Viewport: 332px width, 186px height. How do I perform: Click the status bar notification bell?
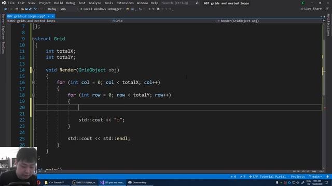click(327, 177)
